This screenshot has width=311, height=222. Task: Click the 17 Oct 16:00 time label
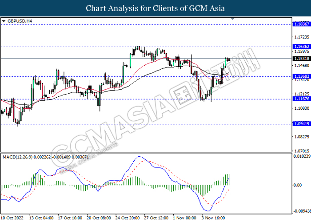tap(70, 218)
